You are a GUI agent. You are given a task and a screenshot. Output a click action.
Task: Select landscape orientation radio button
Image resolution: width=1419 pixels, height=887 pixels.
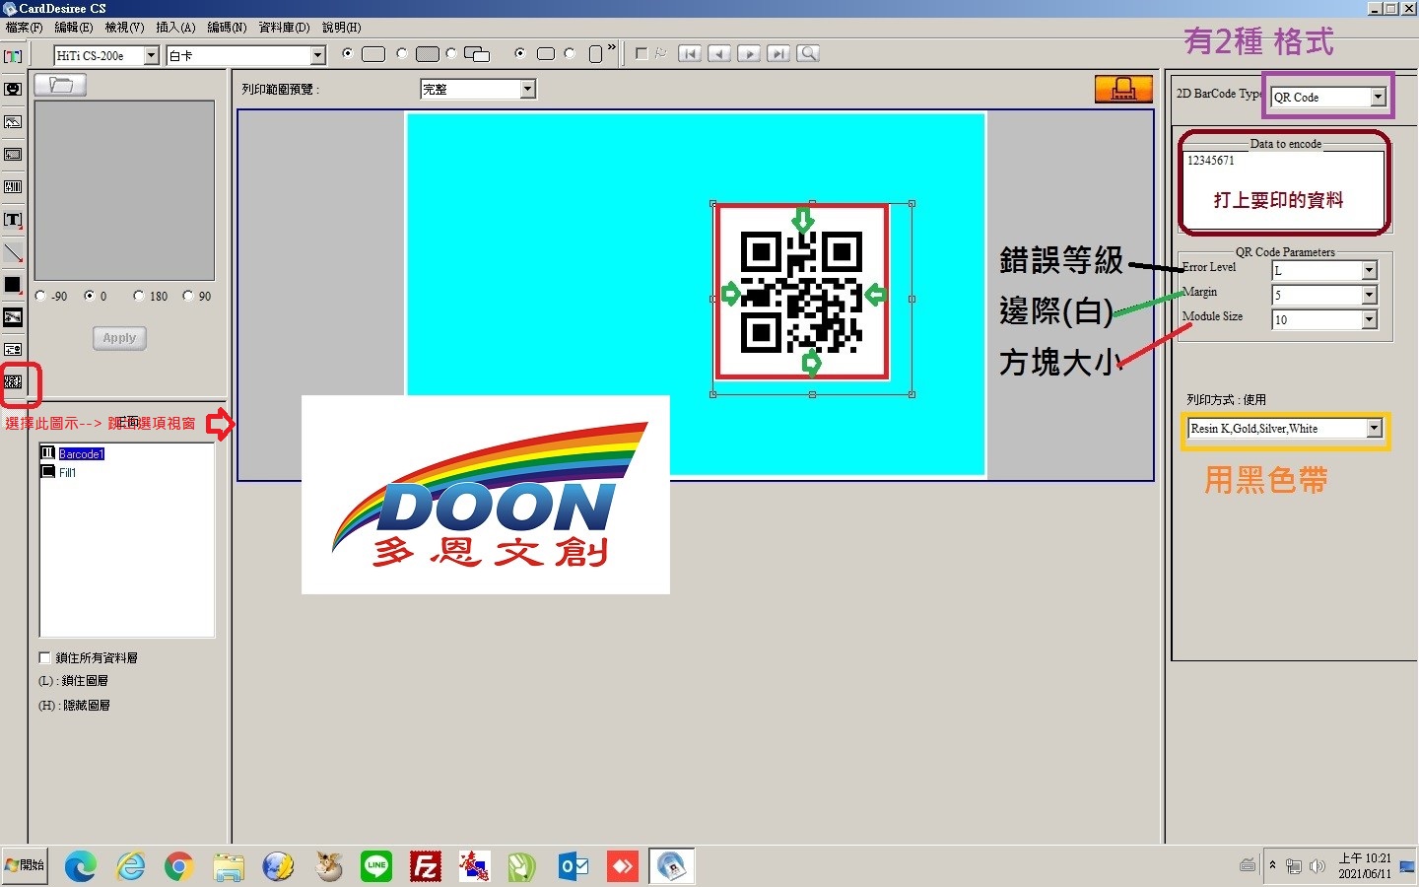pyautogui.click(x=520, y=53)
